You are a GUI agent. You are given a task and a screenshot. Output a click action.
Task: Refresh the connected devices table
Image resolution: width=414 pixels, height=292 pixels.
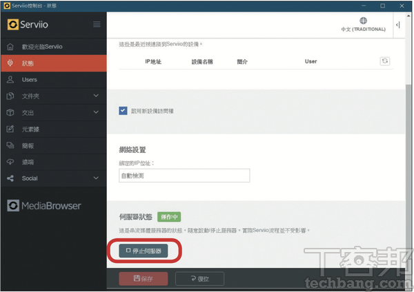pos(385,61)
